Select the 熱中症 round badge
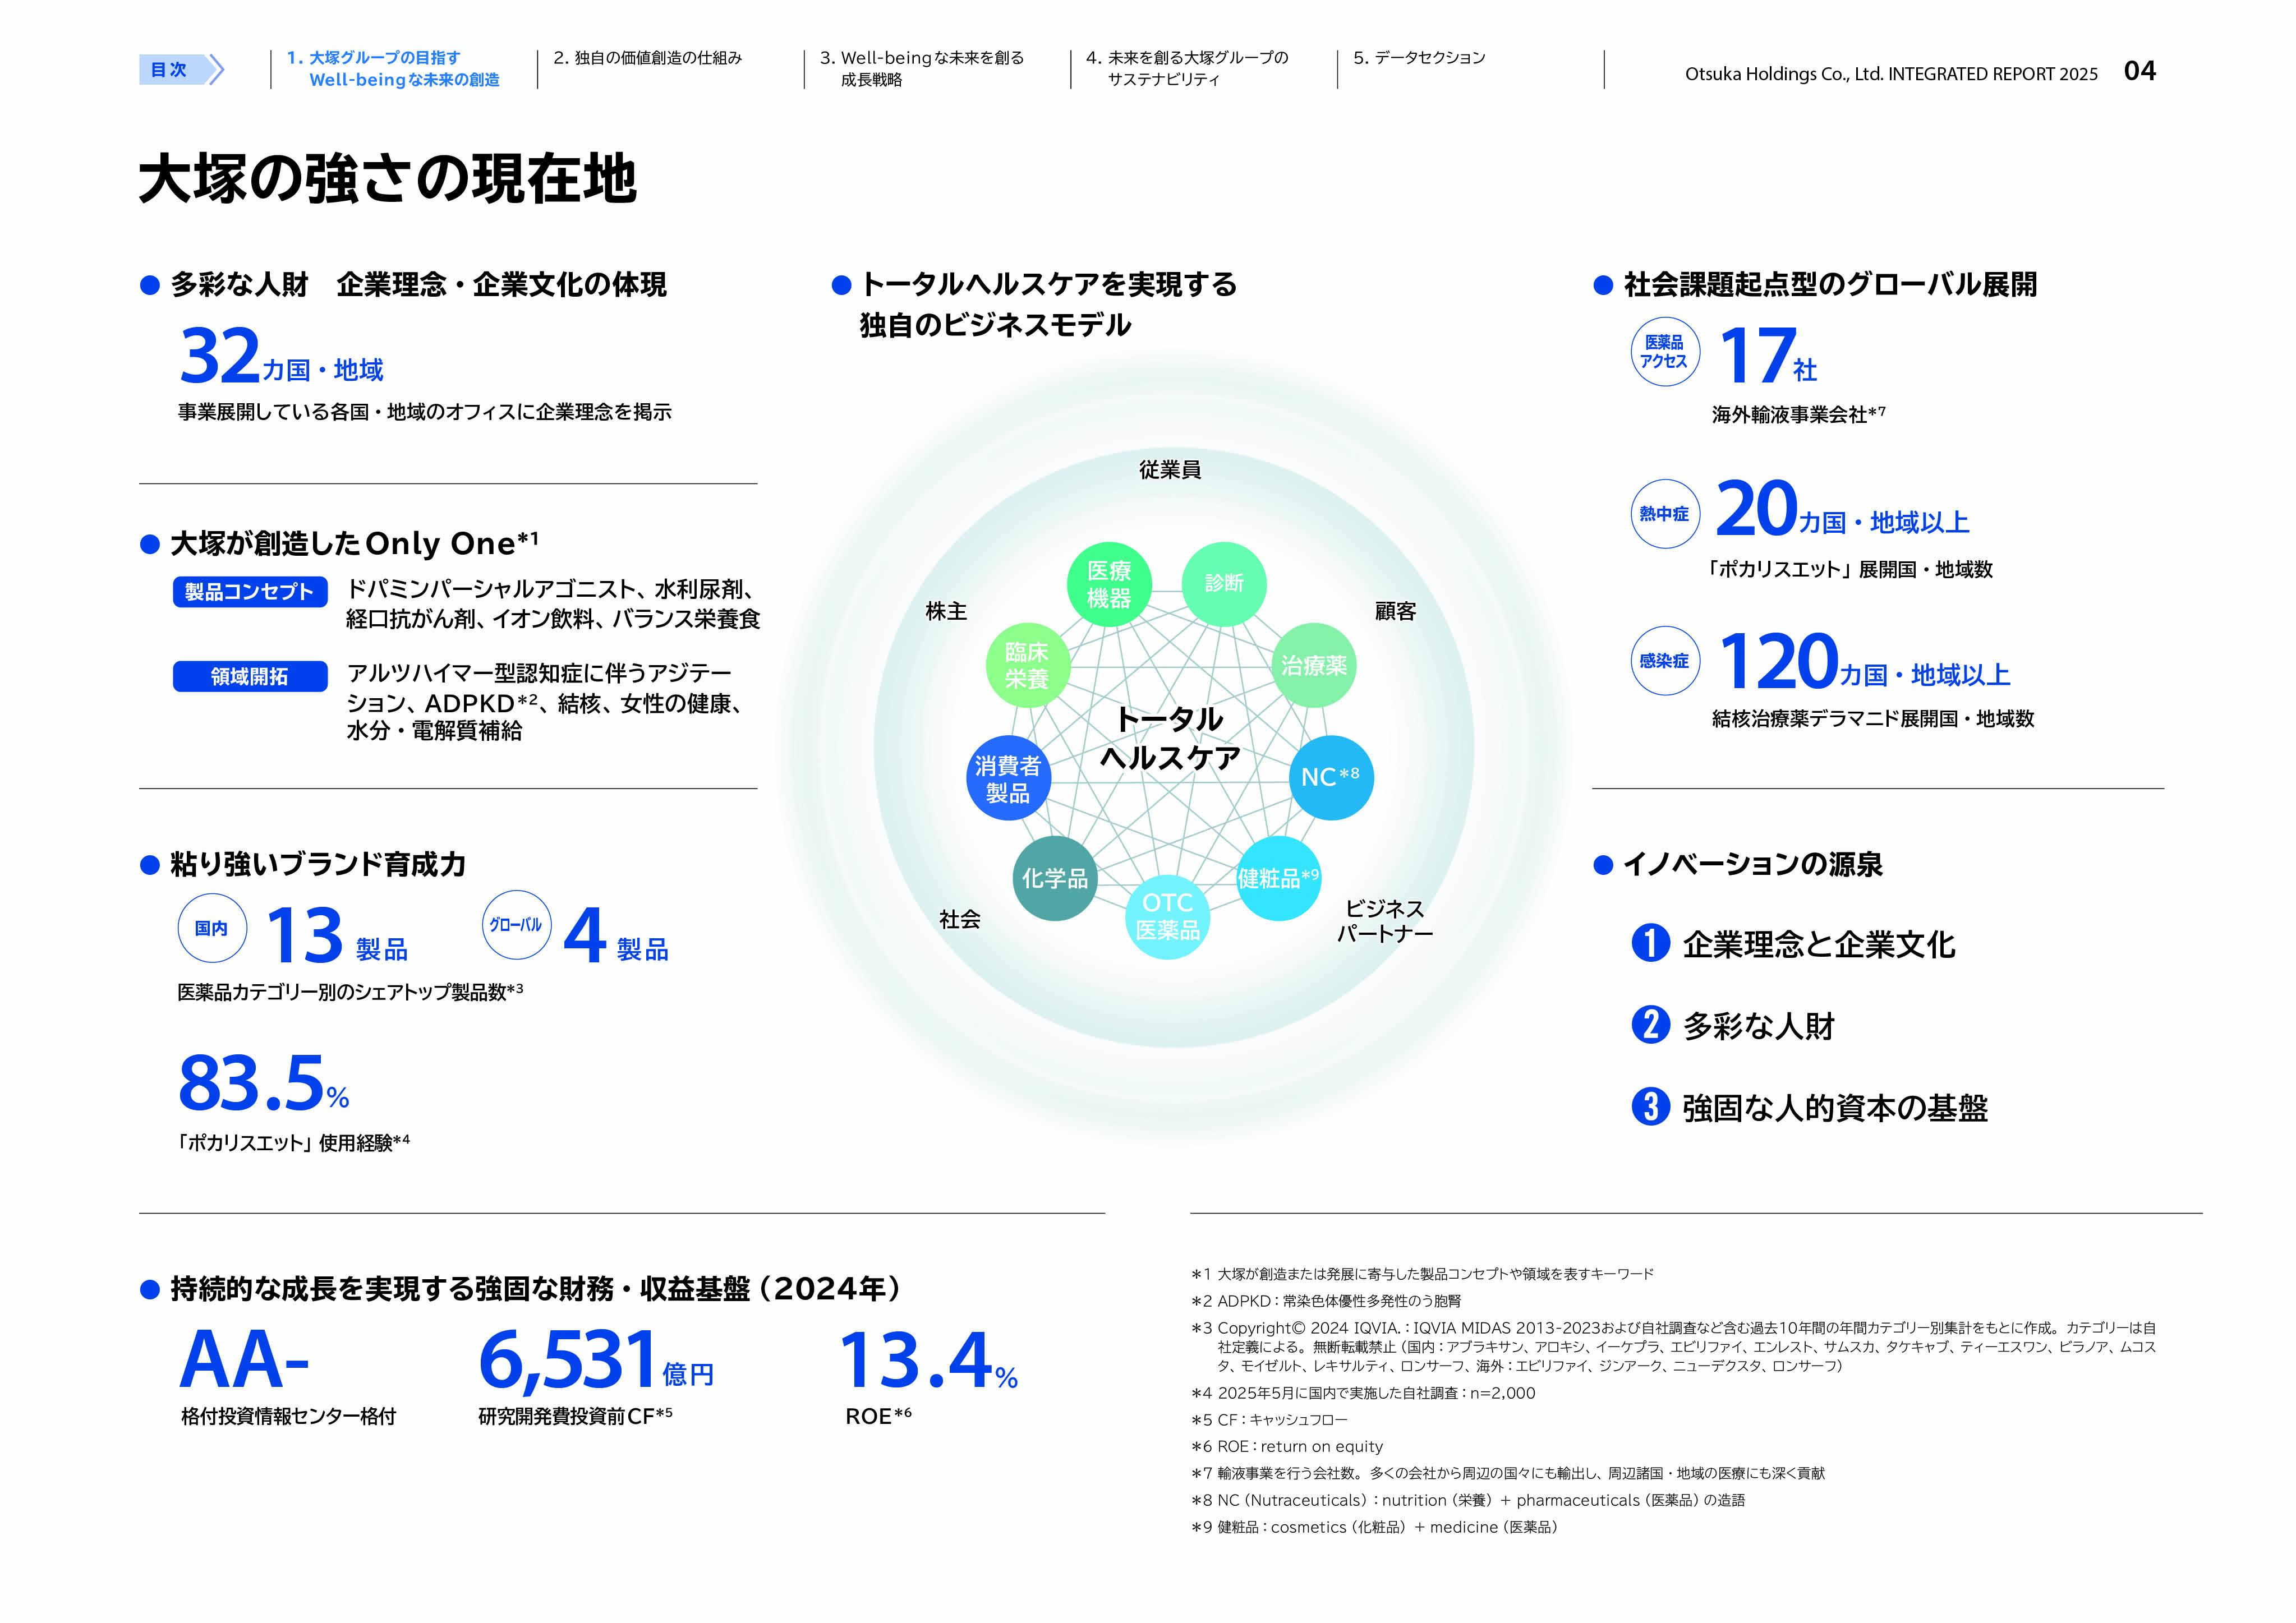 click(1664, 514)
